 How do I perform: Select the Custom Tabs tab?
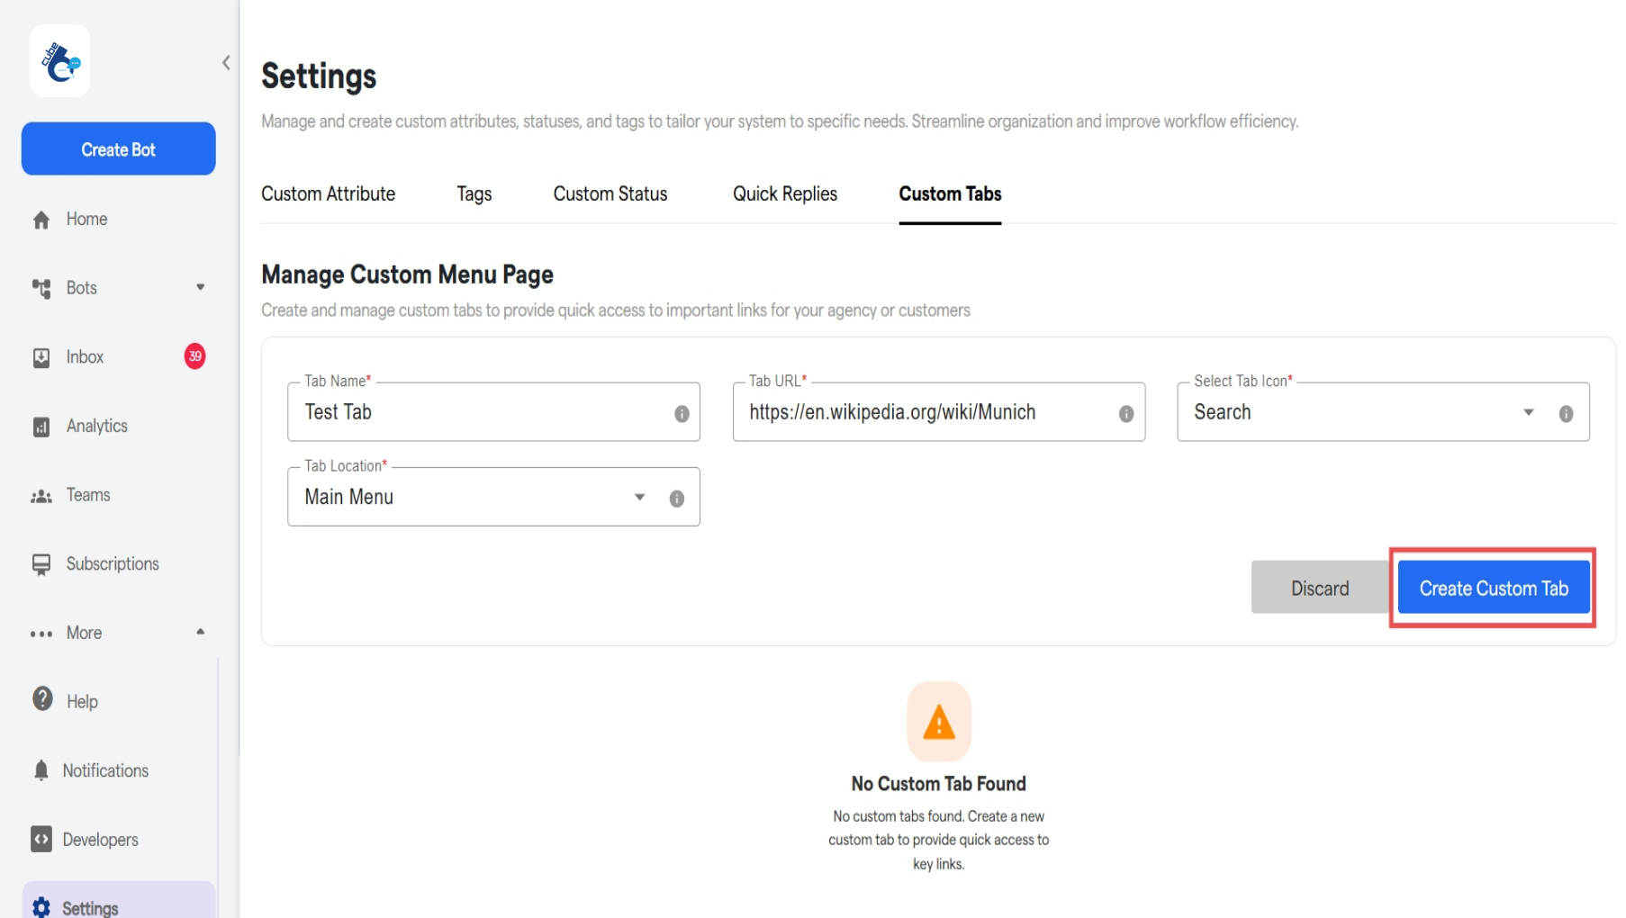click(x=950, y=194)
